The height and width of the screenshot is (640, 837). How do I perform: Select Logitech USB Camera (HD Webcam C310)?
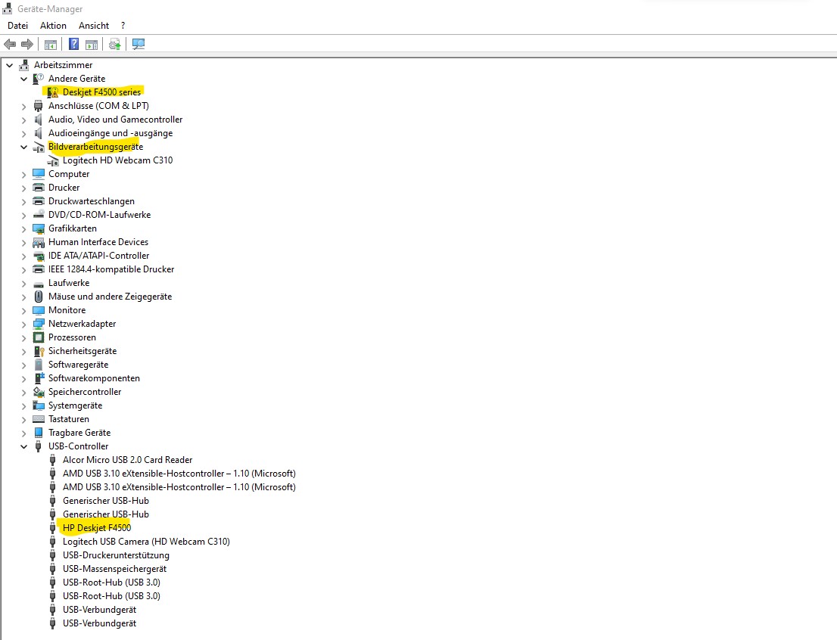146,542
